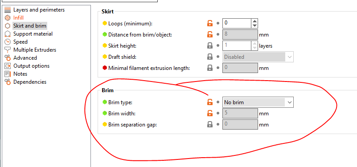Click the Notes page icon
Viewport: 357px width, 167px height.
click(x=8, y=74)
